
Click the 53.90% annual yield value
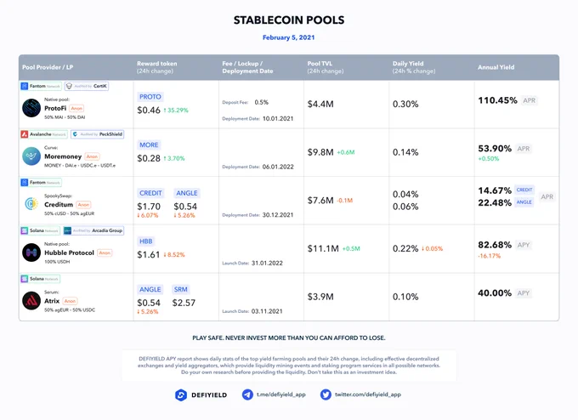(x=495, y=149)
